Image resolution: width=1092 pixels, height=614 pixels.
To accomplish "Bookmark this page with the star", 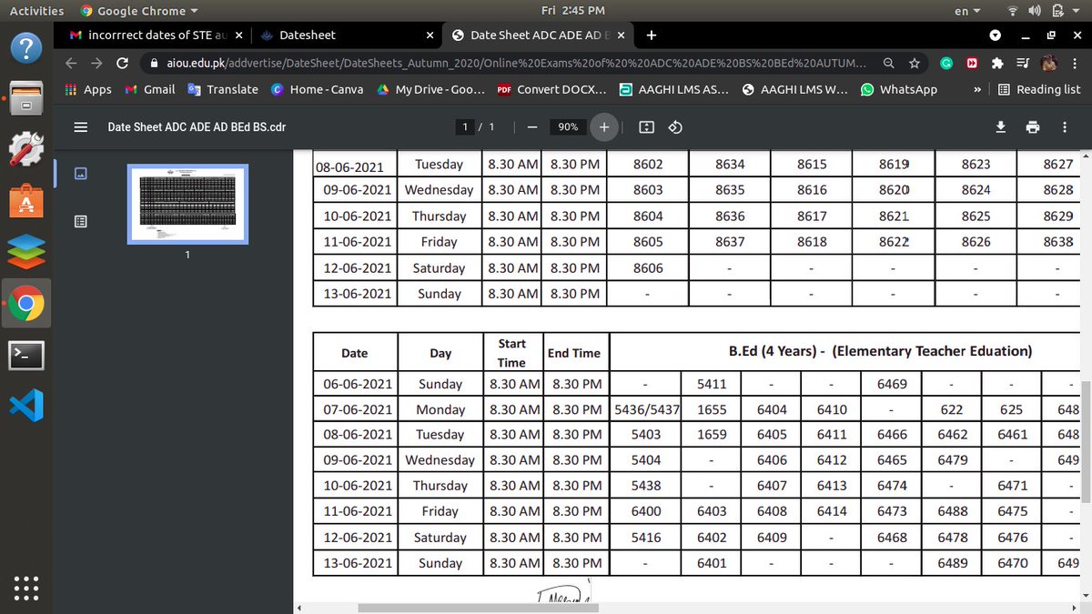I will click(x=914, y=64).
